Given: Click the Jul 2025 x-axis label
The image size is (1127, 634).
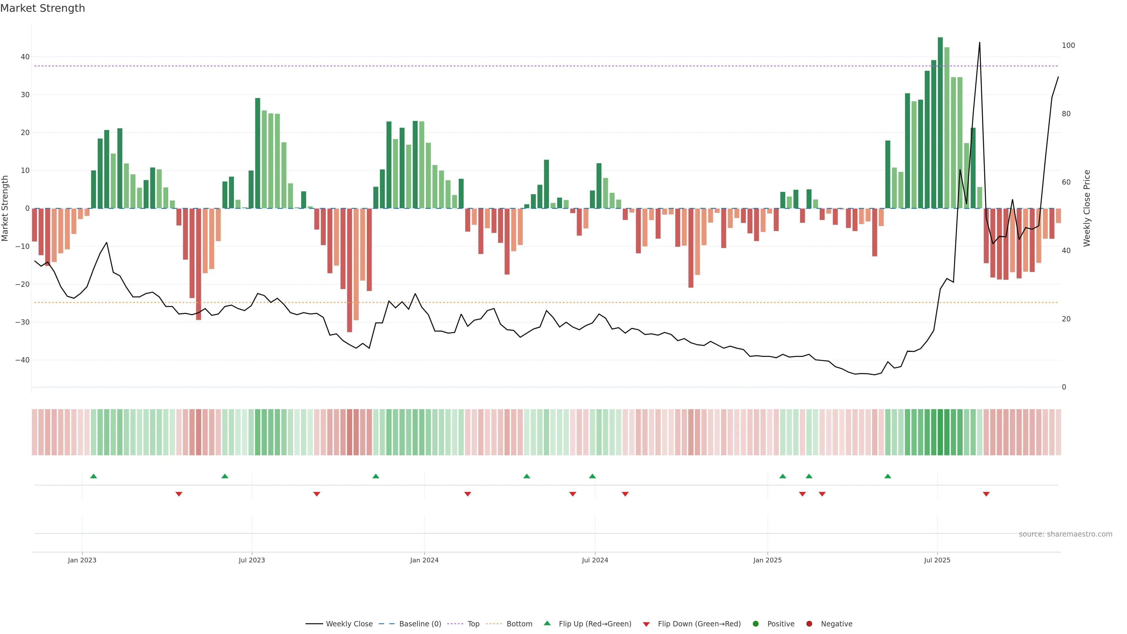Looking at the screenshot, I should 937,560.
